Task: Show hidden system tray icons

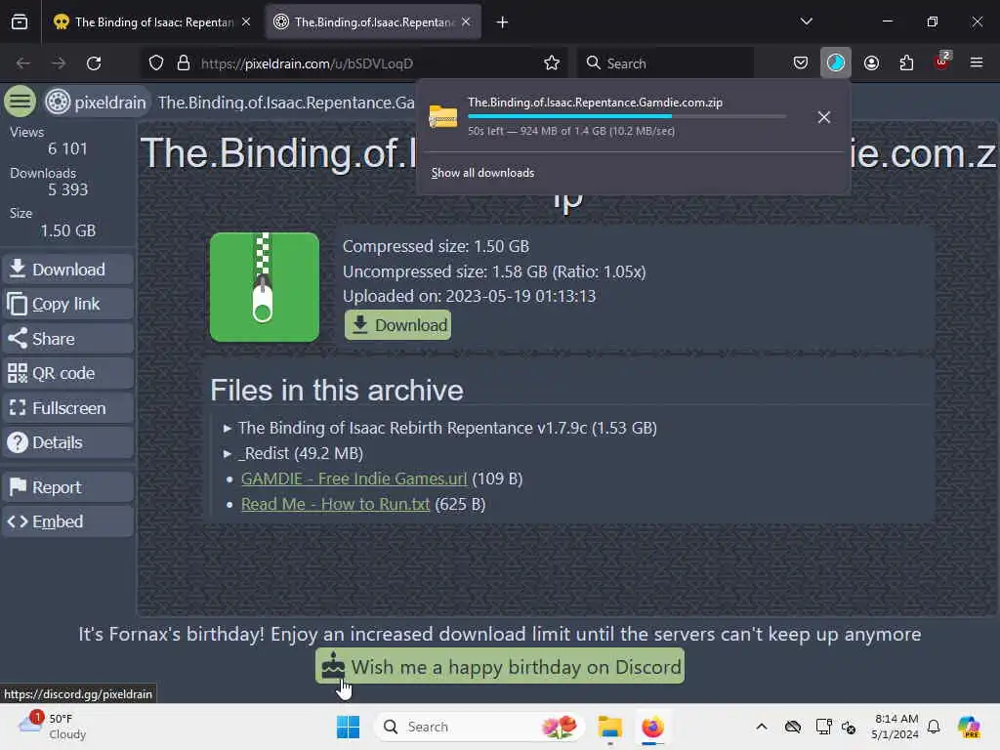Action: click(762, 727)
